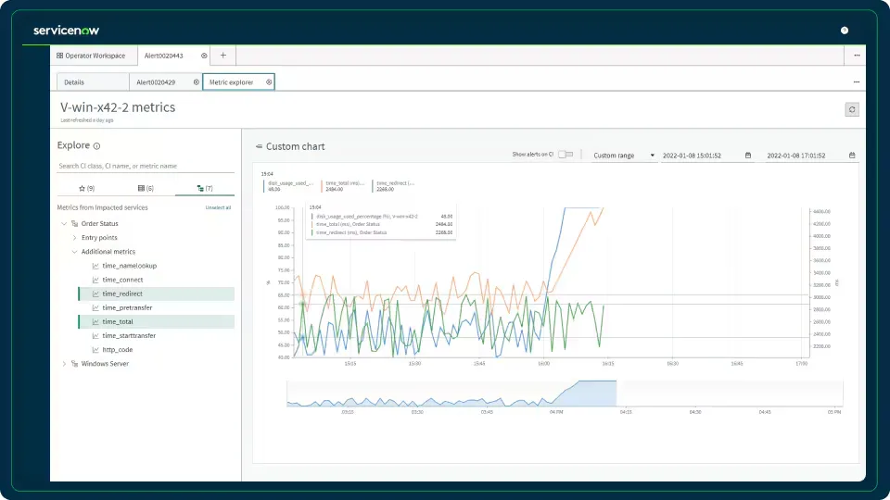The height and width of the screenshot is (500, 890).
Task: Open end date calendar picker
Action: click(x=852, y=156)
